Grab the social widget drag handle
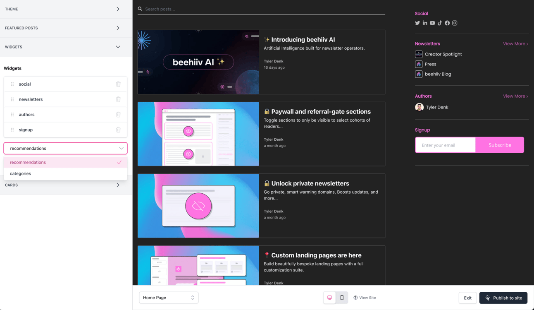 12,84
